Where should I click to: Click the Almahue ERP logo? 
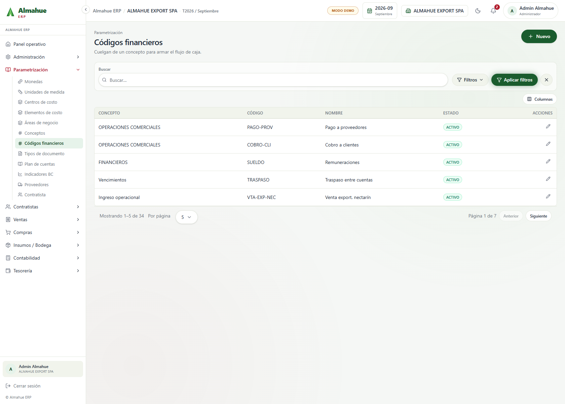27,12
